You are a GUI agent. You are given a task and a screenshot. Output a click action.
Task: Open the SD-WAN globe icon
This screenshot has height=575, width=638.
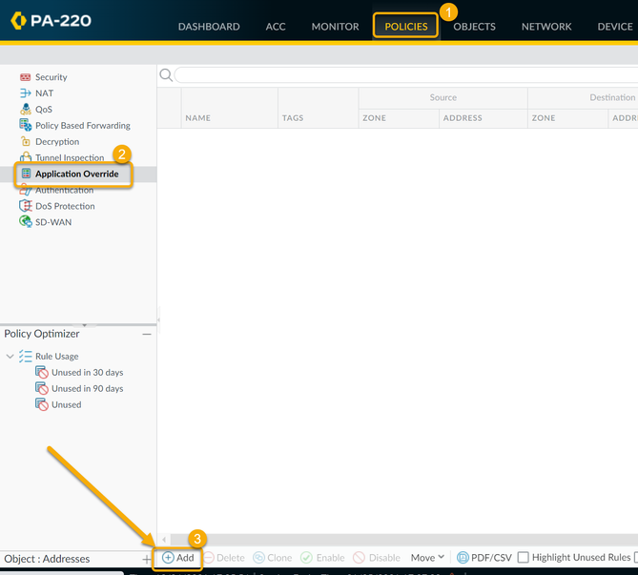[x=27, y=222]
